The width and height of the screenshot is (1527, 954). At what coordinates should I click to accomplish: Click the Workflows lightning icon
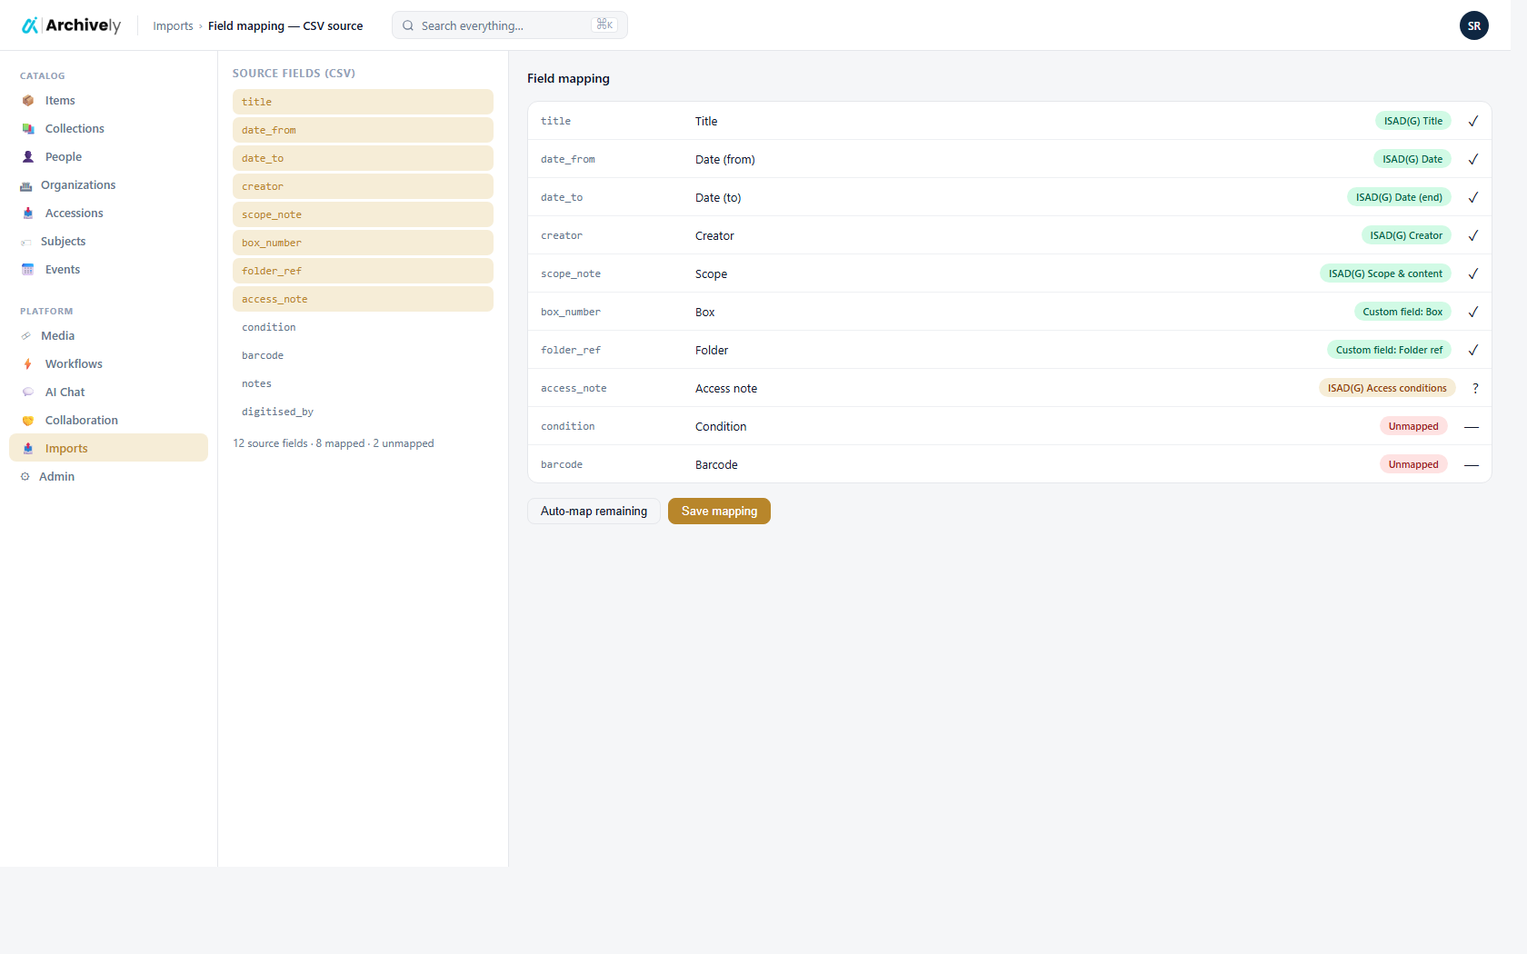pos(28,364)
